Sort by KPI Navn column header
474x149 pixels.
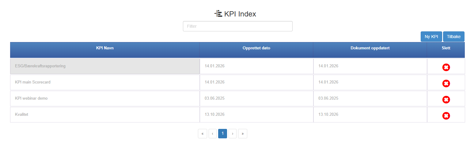105,50
